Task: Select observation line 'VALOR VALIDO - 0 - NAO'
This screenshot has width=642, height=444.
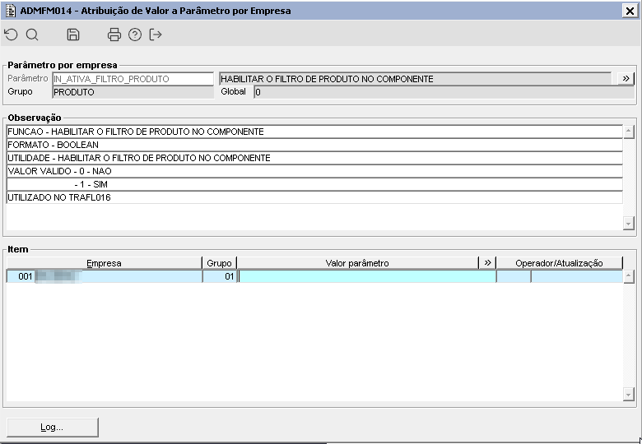Action: click(x=314, y=171)
